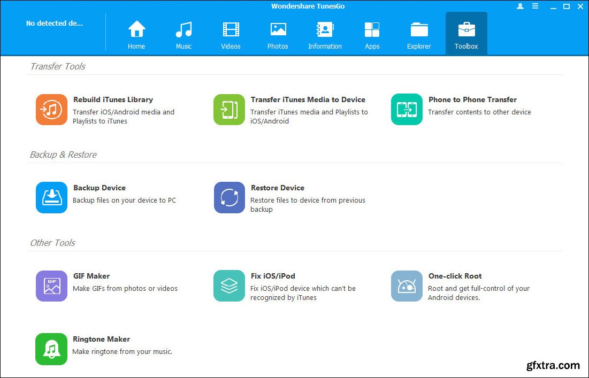The height and width of the screenshot is (378, 589).
Task: Click the No detected device label
Action: click(55, 24)
